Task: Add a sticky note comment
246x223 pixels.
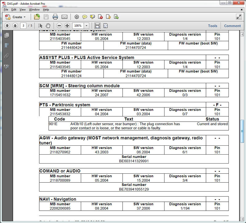Action: pos(85,17)
